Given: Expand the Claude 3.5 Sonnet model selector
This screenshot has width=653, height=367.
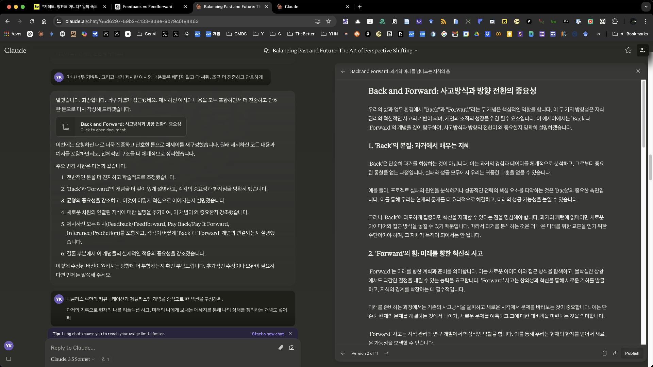Looking at the screenshot, I should click(72, 359).
